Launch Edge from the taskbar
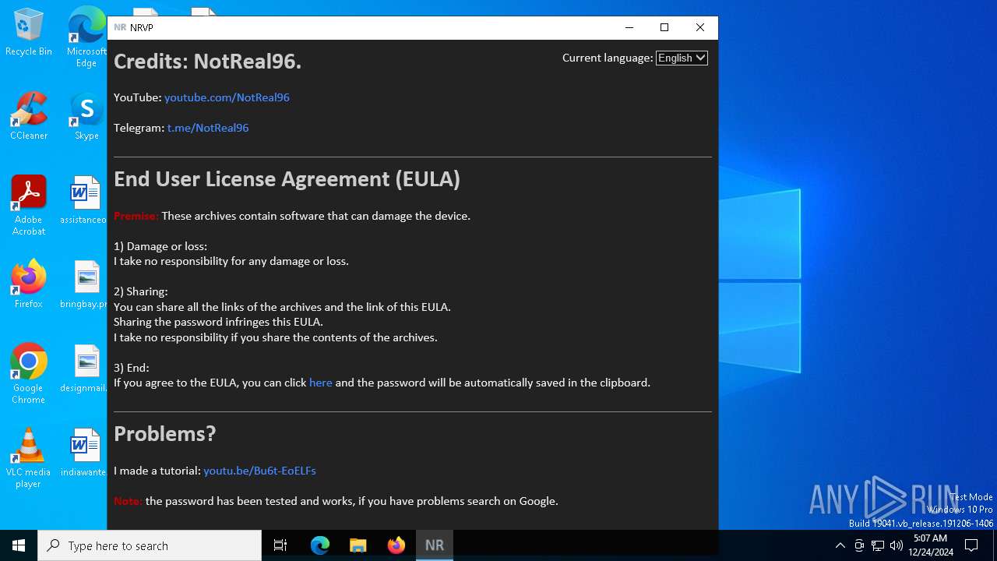Screen dimensions: 997x561 [320, 545]
